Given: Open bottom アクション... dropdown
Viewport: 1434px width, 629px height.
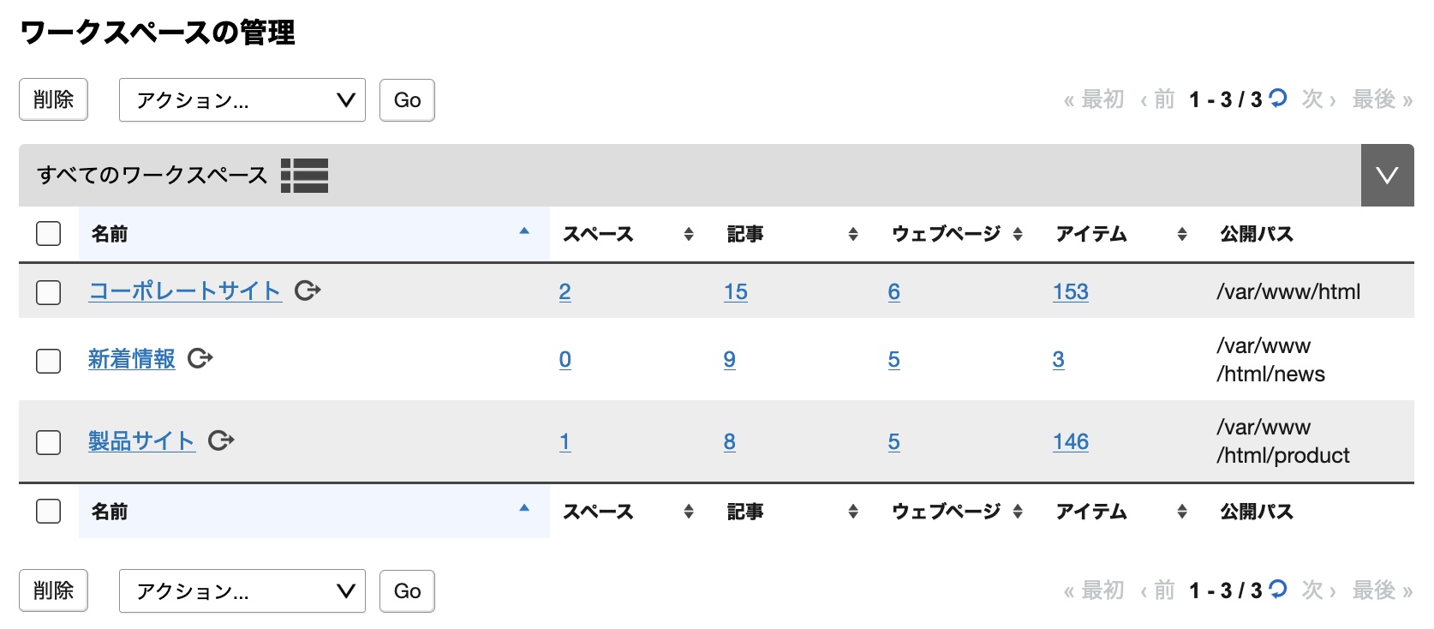Looking at the screenshot, I should (x=242, y=591).
